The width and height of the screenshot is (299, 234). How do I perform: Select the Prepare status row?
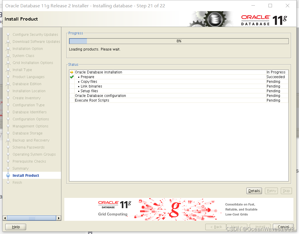tap(179, 77)
